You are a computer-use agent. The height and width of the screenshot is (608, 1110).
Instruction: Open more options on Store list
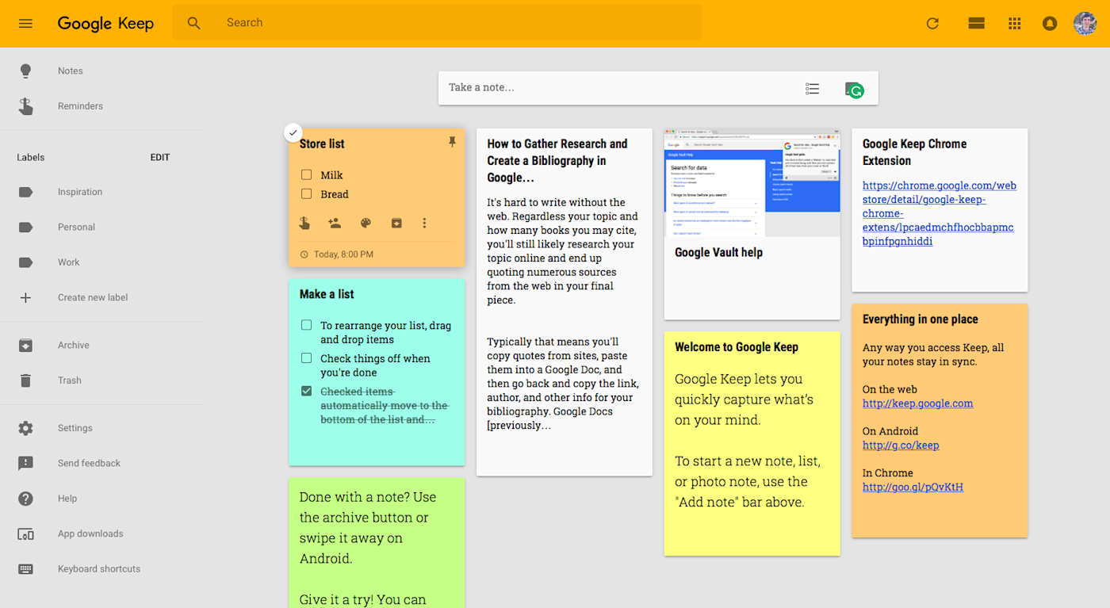tap(424, 224)
